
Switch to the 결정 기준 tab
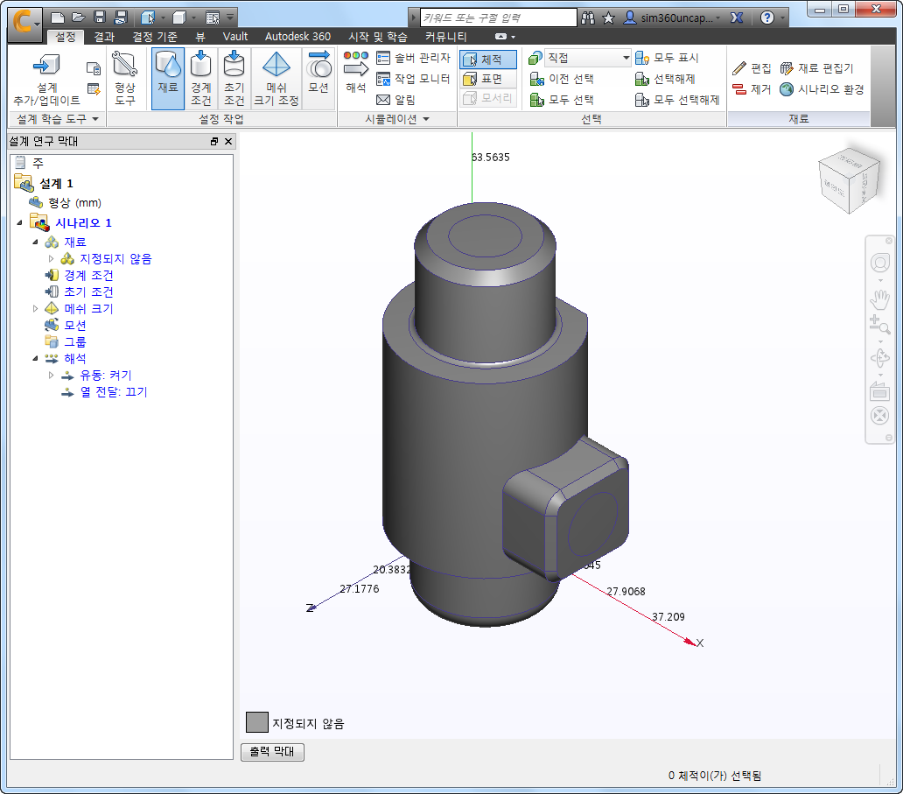[x=155, y=37]
